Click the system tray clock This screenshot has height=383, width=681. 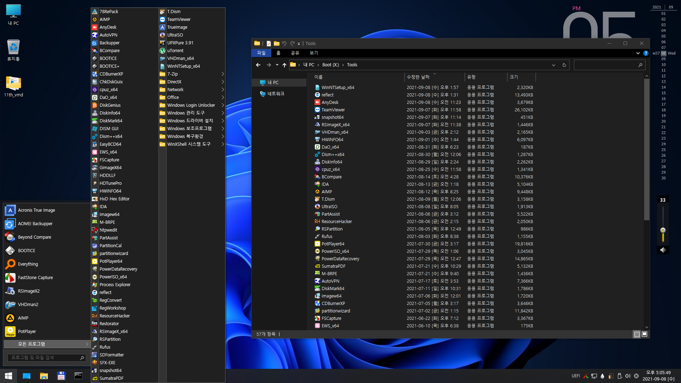point(658,376)
